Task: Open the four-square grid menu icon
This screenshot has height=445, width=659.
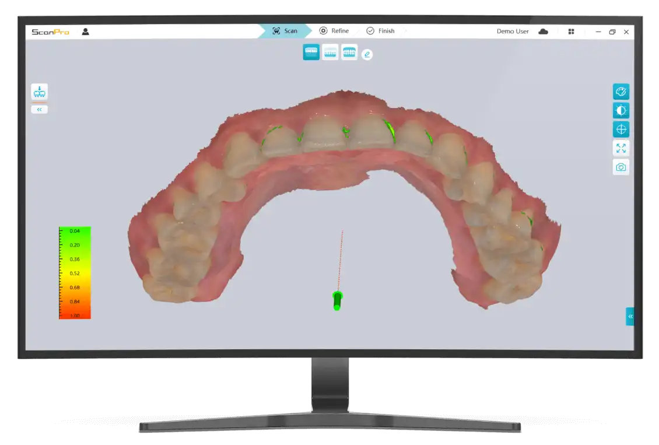Action: click(x=571, y=31)
